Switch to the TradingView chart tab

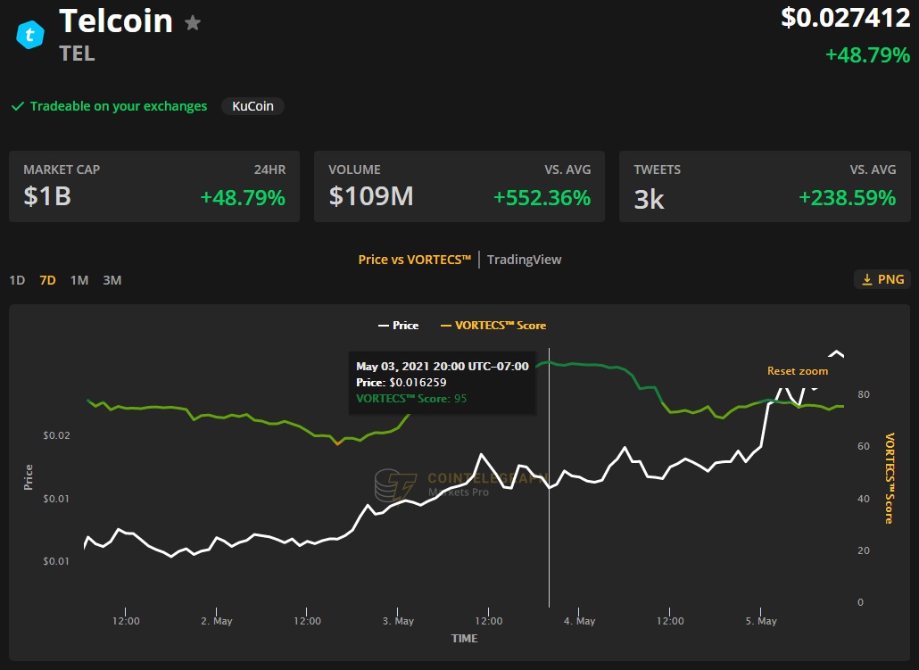(x=524, y=260)
